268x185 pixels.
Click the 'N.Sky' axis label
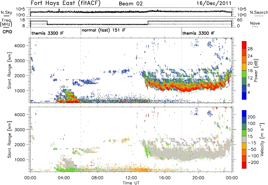click(6, 12)
